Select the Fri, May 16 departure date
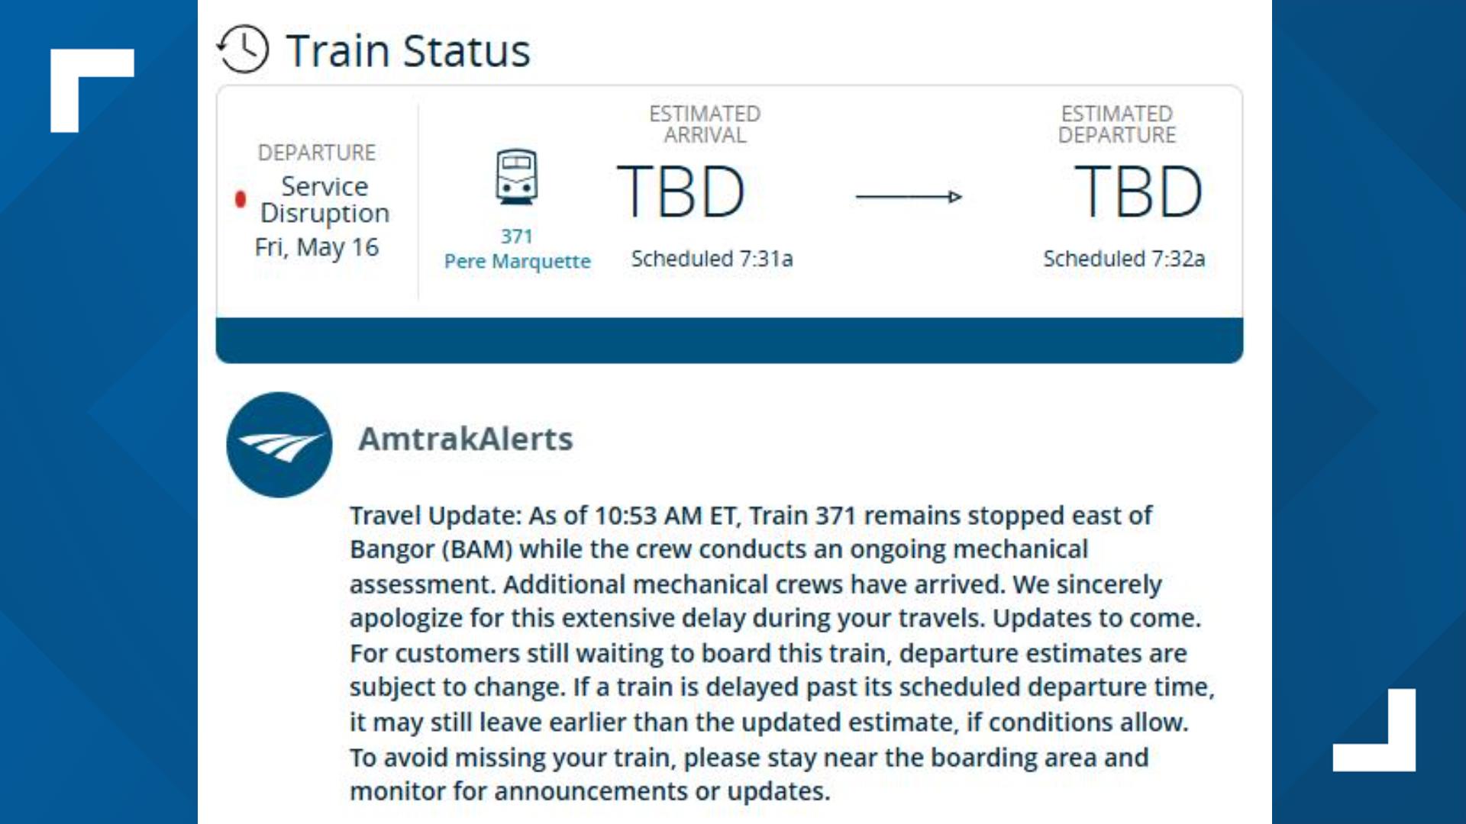 pos(317,246)
